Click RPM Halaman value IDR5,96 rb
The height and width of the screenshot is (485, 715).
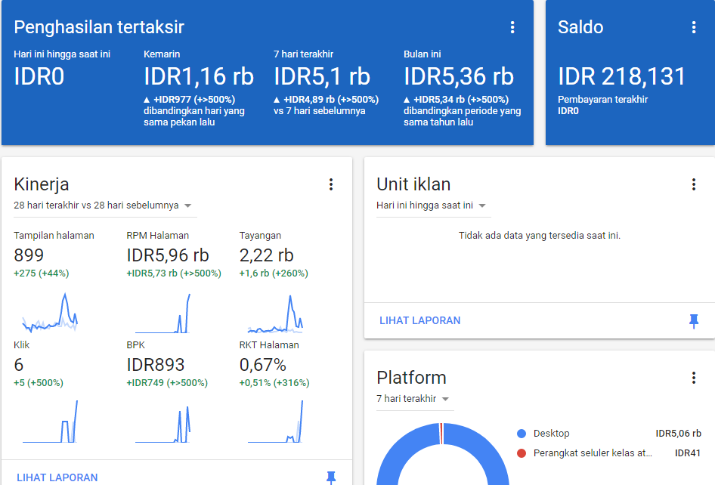(167, 255)
